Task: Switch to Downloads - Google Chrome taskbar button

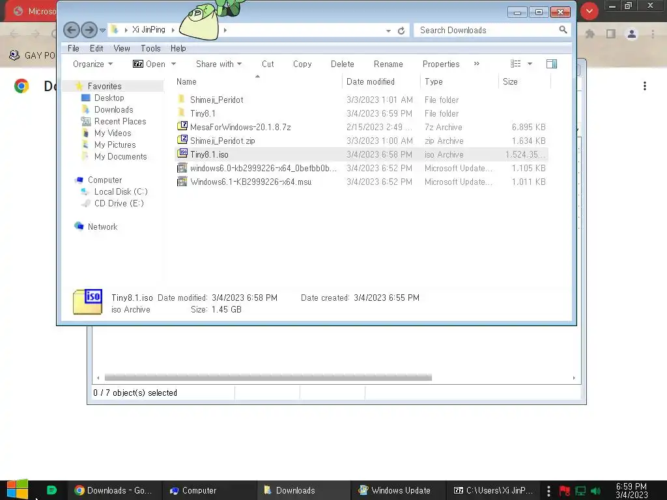Action: [x=113, y=490]
